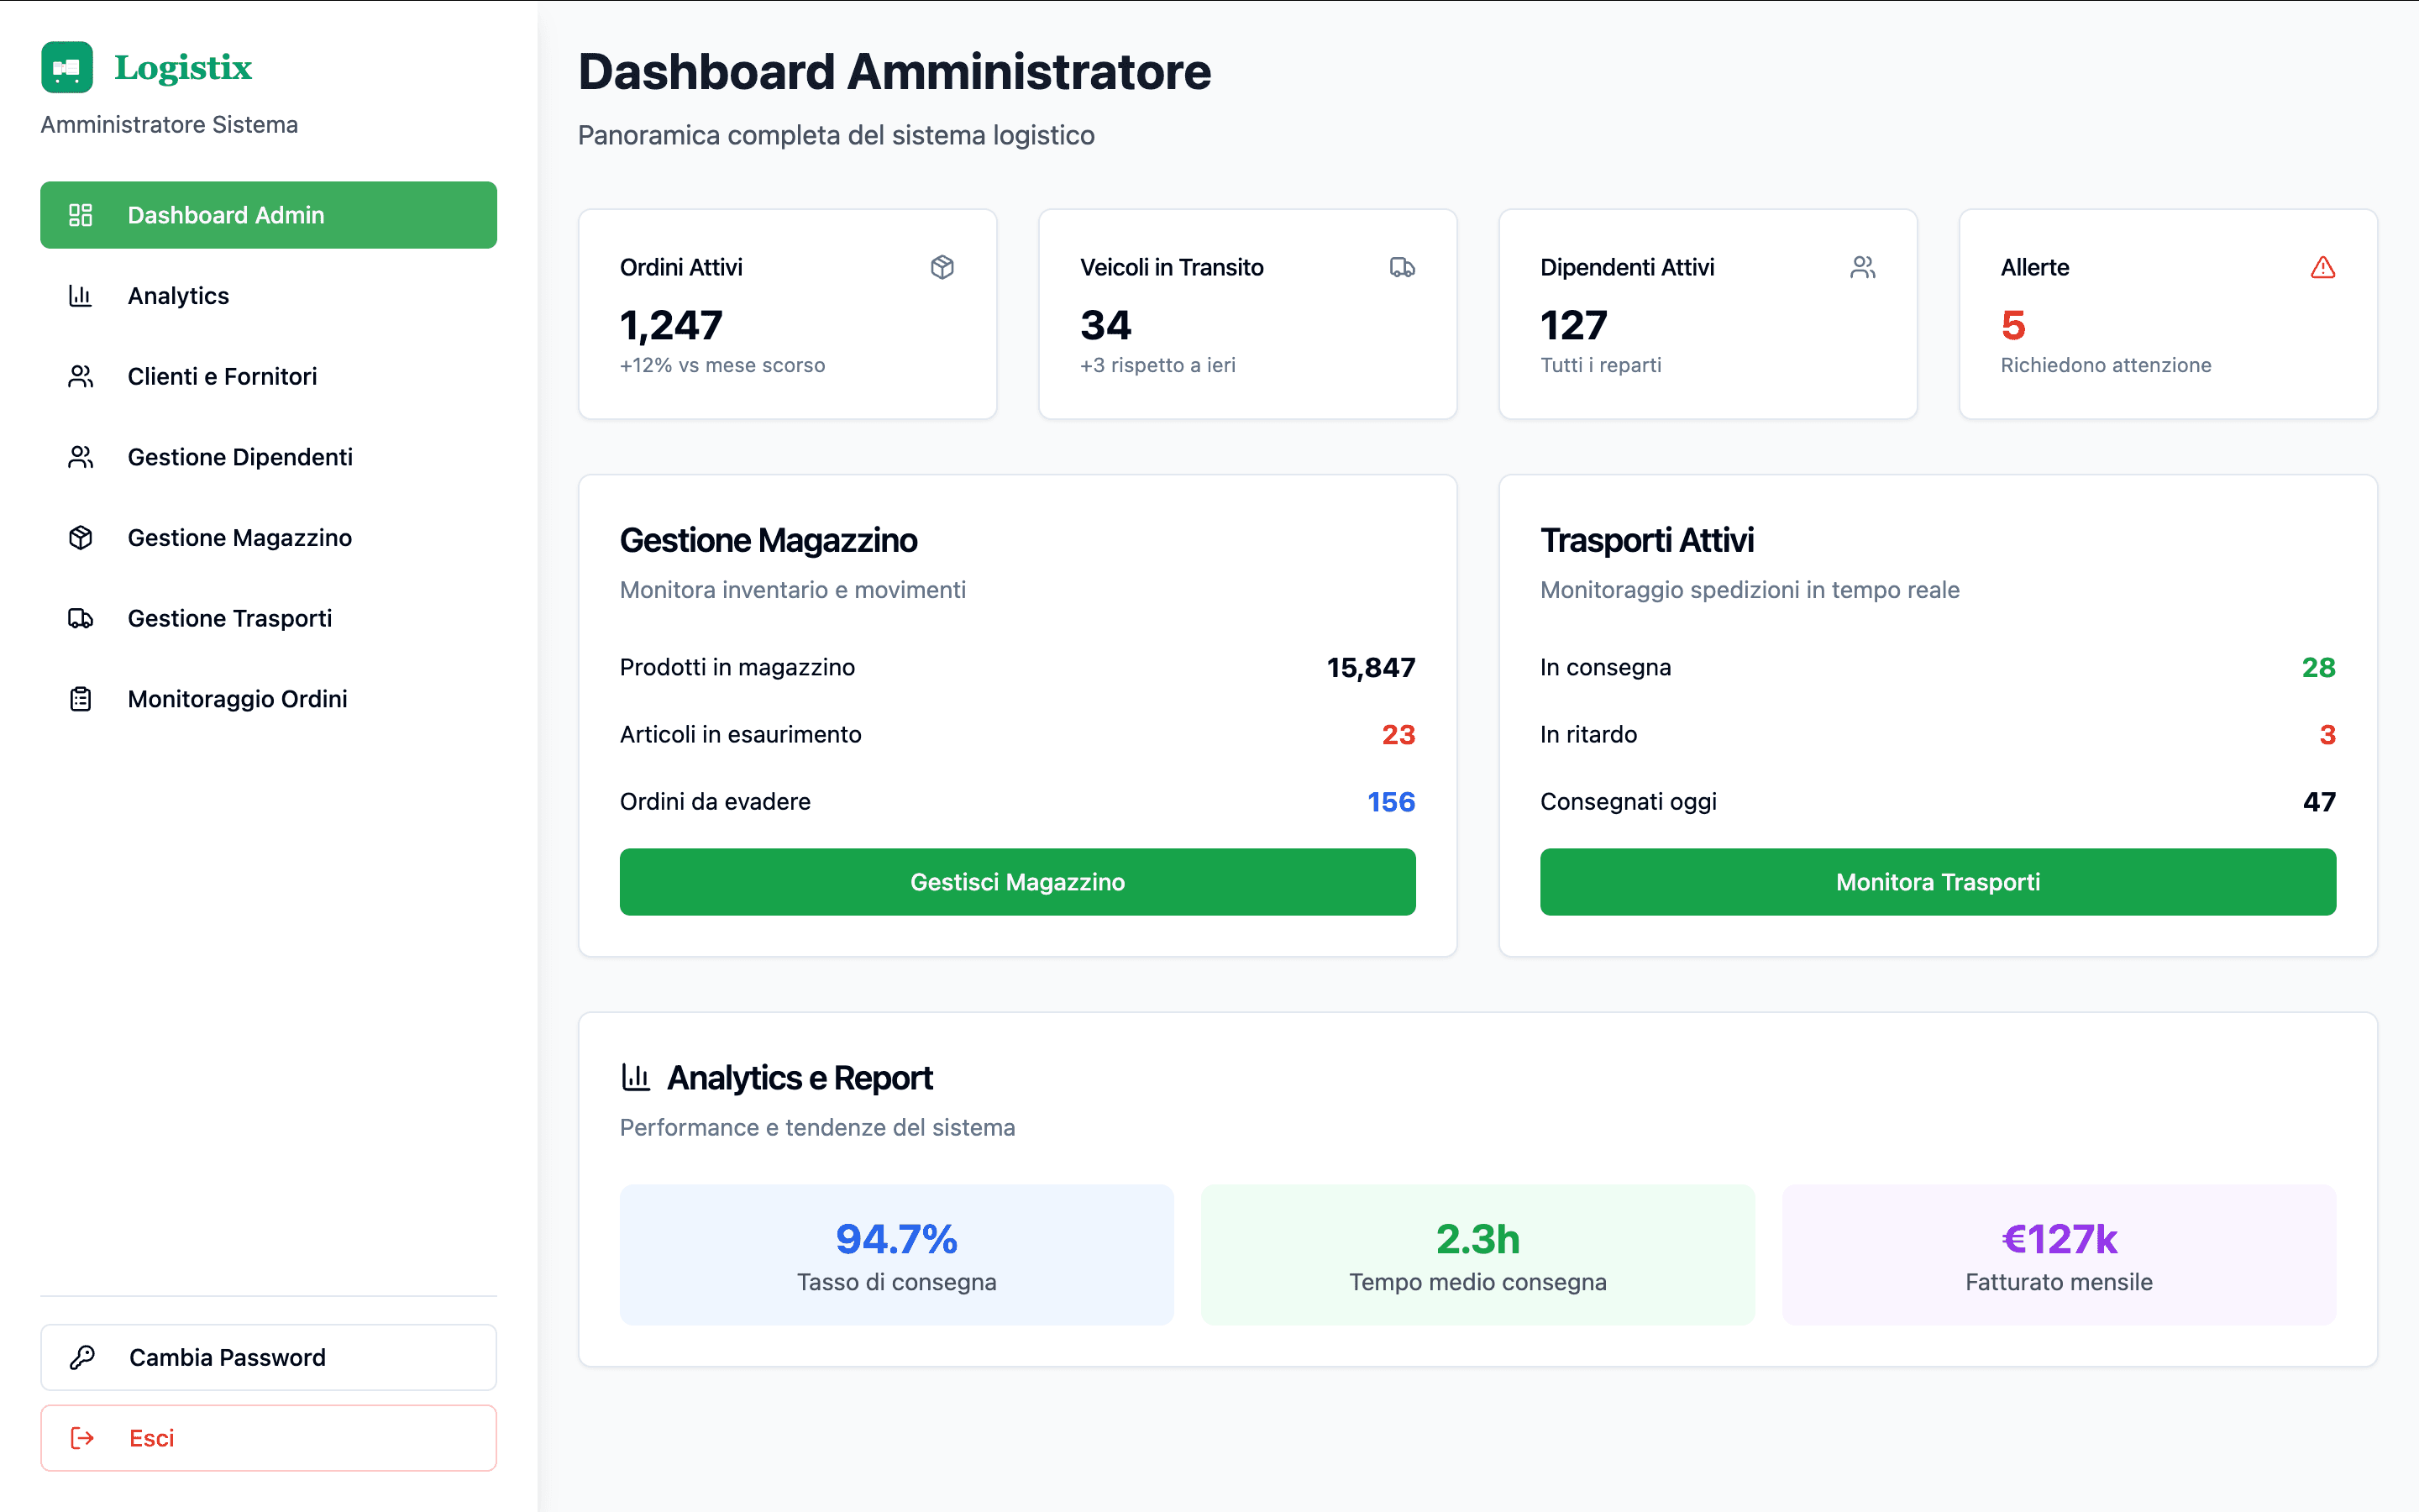Screen dimensions: 2419x1512
Task: Click 'Monitoraggio spedizioni in tempo reale' text
Action: click(1750, 590)
